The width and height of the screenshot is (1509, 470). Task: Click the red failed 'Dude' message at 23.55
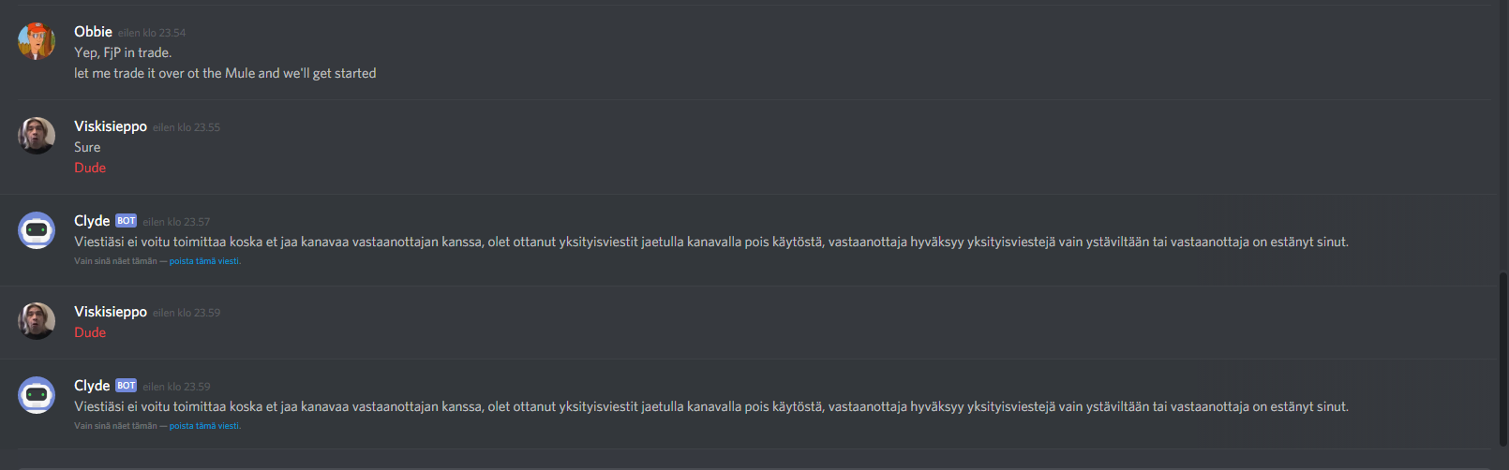coord(90,168)
